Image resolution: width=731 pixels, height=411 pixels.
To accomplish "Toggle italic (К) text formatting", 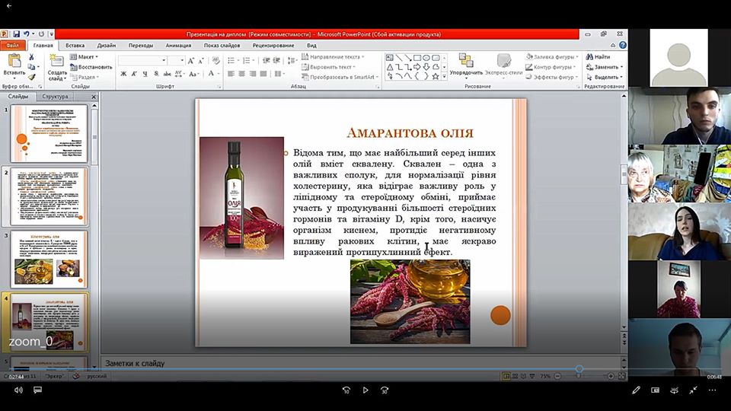I will [x=134, y=74].
